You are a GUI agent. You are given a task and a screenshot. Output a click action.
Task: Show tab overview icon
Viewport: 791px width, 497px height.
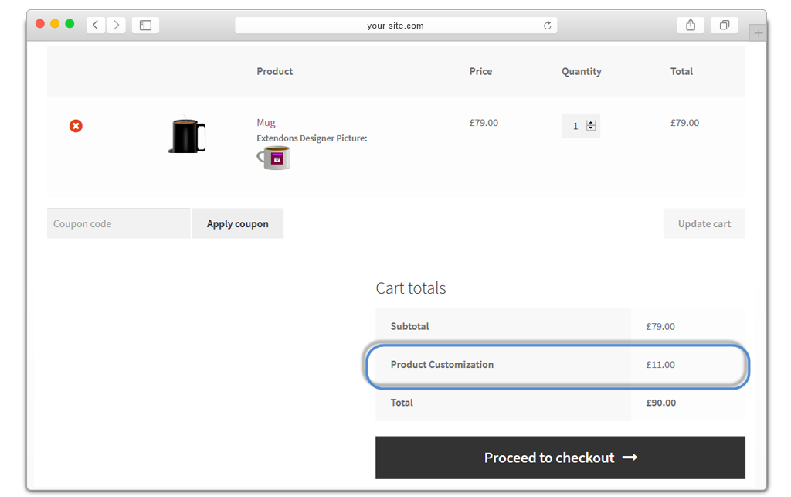tap(724, 25)
